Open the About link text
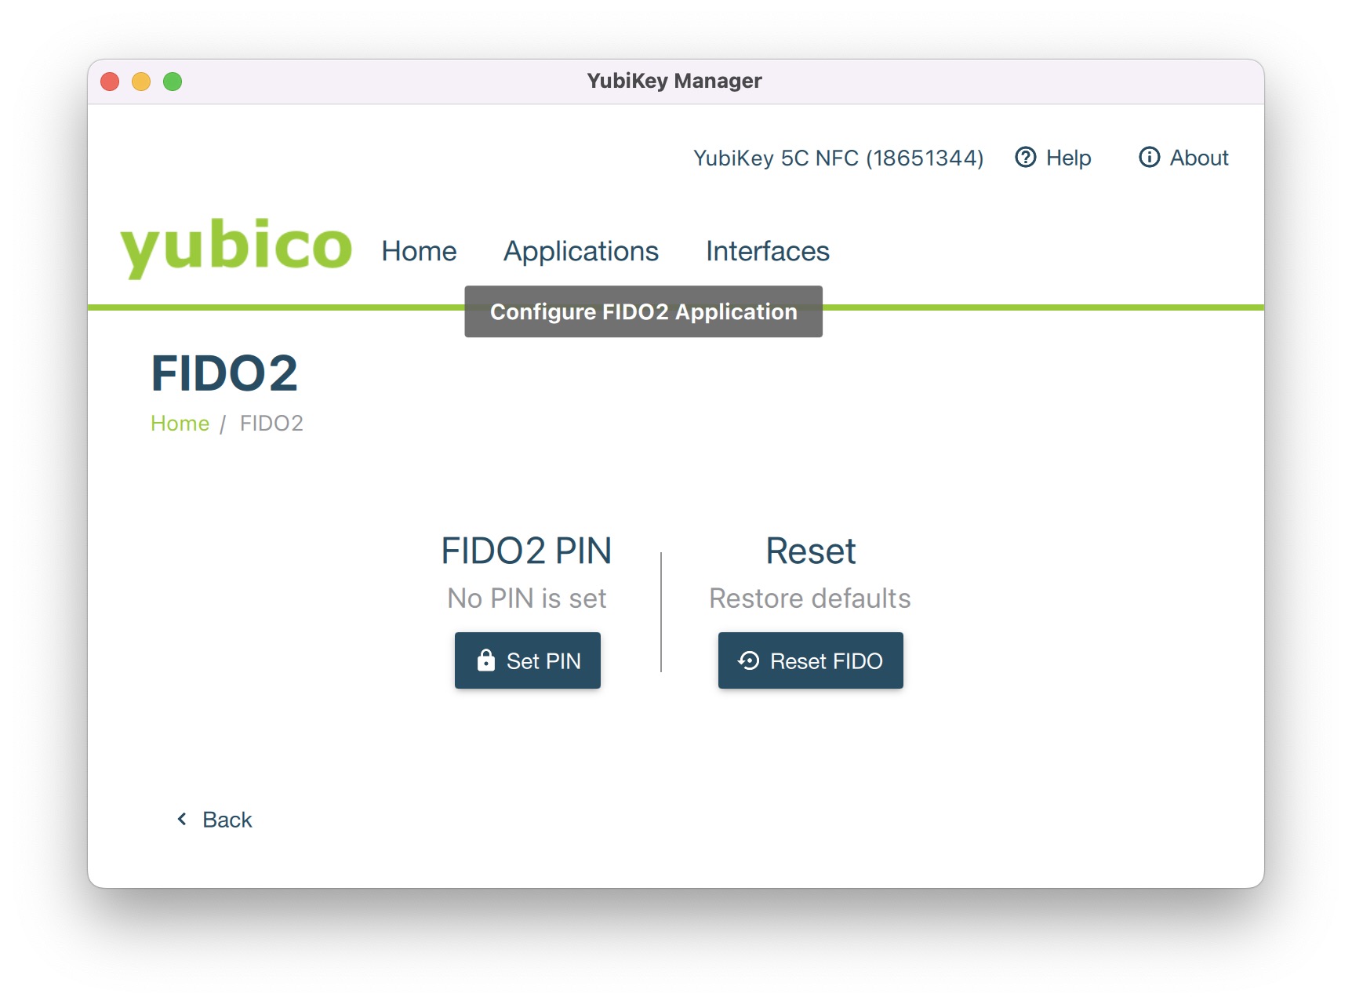1352x1004 pixels. click(x=1199, y=158)
